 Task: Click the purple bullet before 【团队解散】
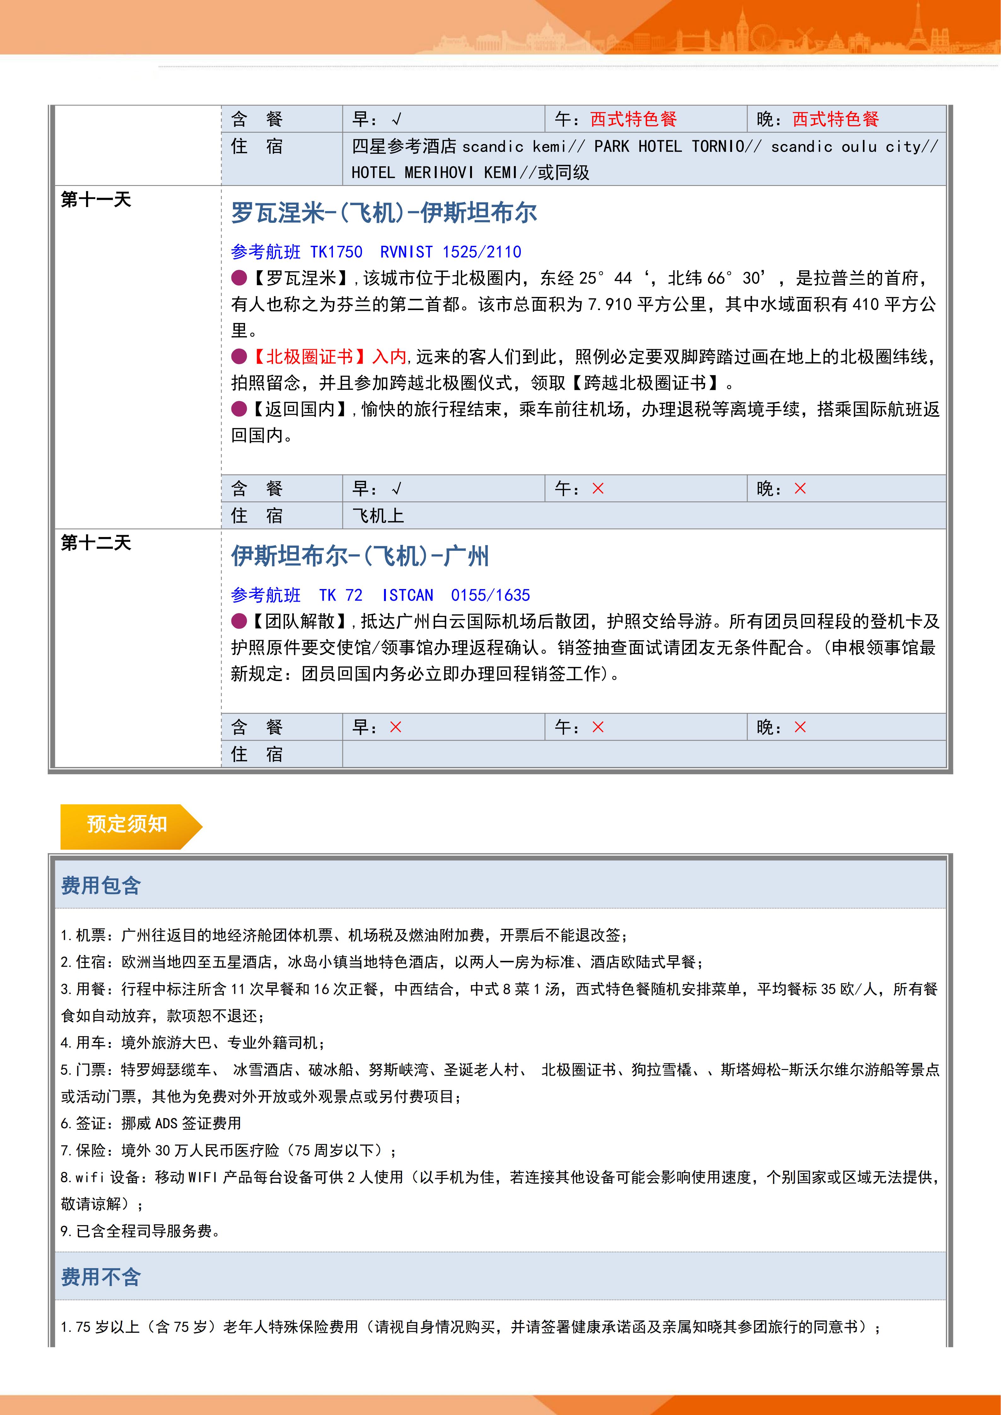[239, 621]
